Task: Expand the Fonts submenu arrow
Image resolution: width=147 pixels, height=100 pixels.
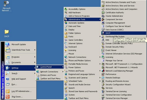Action: click(x=100, y=36)
